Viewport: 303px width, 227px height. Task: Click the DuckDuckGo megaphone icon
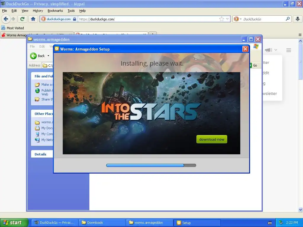click(x=268, y=50)
